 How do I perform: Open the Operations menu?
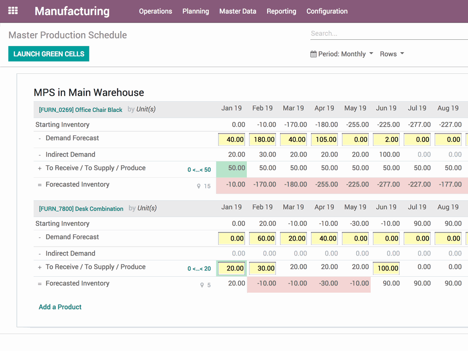point(155,11)
